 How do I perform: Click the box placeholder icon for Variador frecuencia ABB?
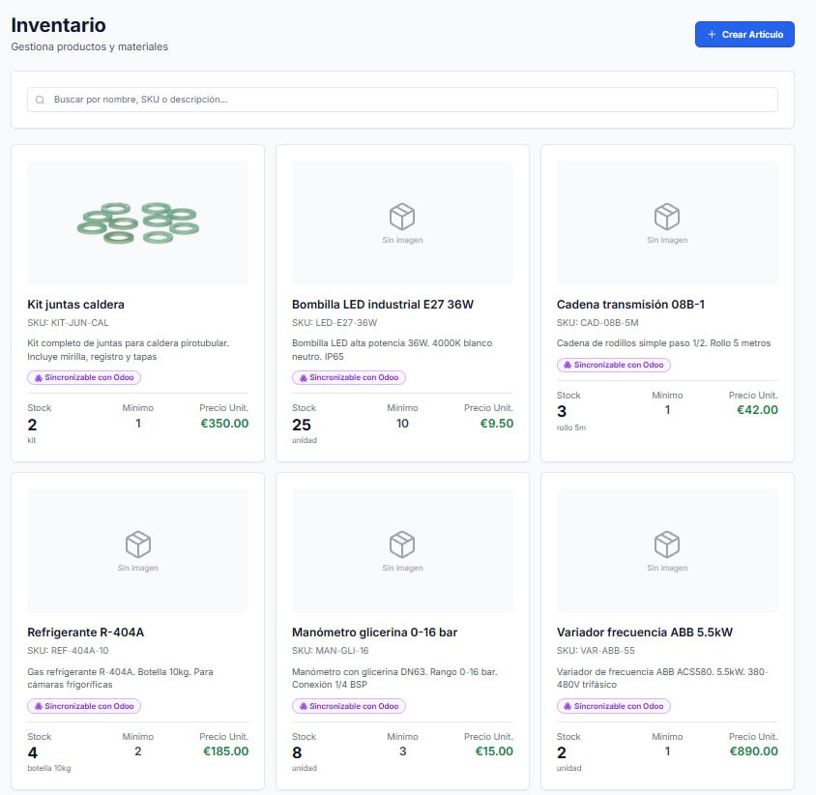point(667,545)
